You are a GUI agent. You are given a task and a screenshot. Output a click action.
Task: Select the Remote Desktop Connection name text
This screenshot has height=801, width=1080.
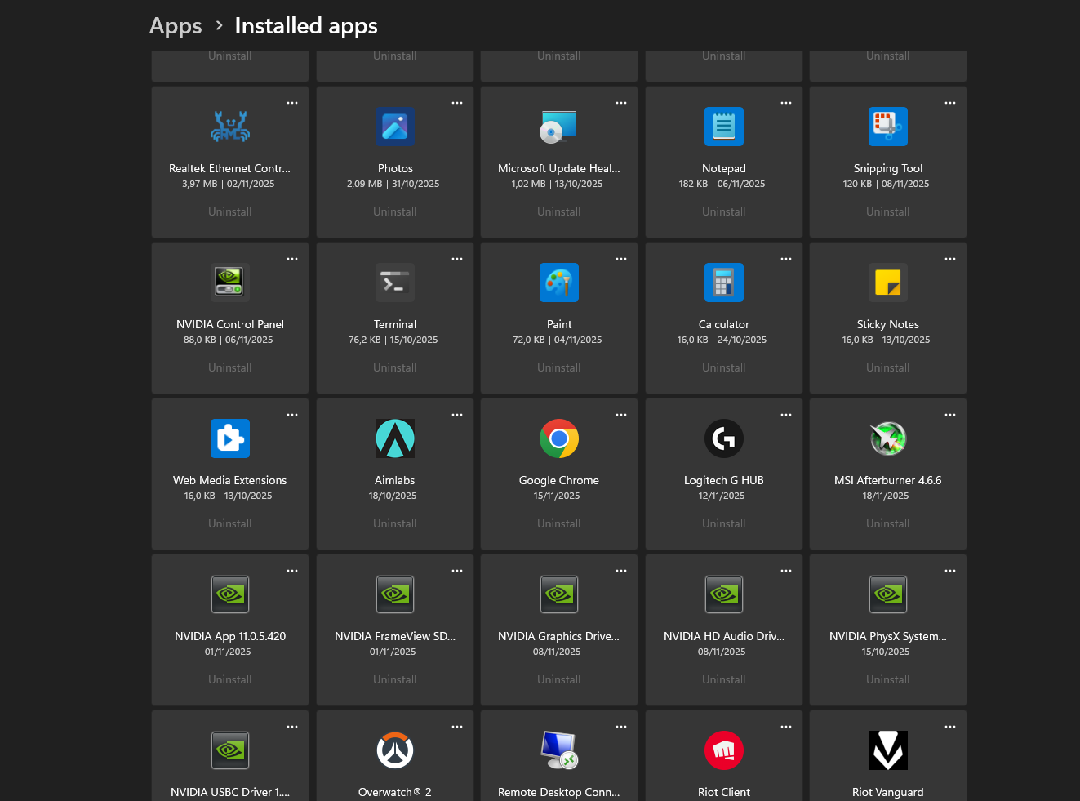(x=559, y=792)
